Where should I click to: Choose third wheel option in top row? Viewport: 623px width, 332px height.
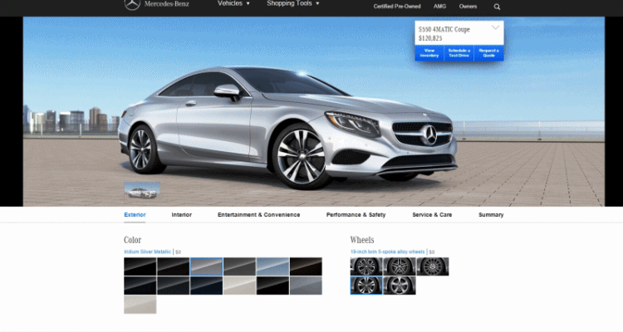coord(433,266)
